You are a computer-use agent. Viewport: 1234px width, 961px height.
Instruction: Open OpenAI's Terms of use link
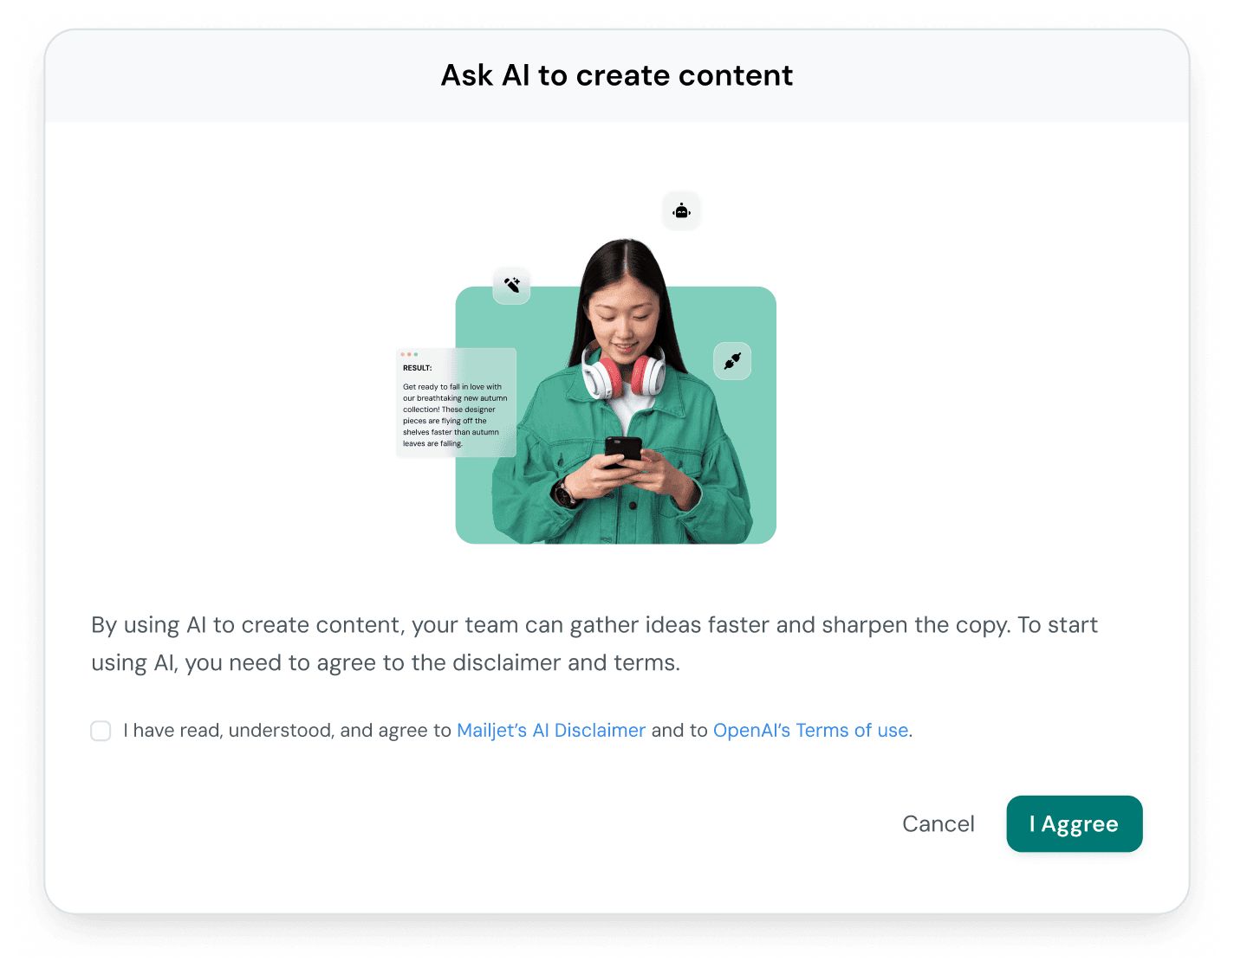pos(811,731)
